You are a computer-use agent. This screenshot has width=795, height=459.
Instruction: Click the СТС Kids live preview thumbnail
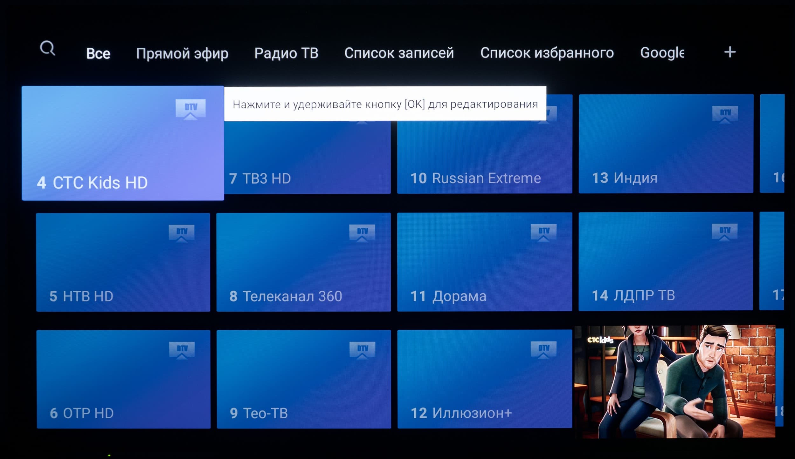click(x=675, y=381)
